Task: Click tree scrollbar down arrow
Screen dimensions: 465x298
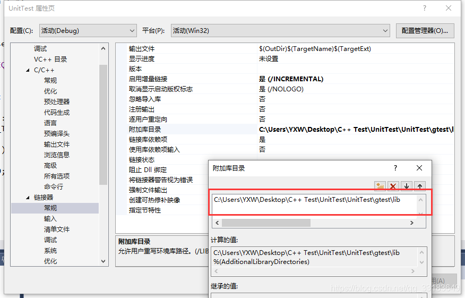Action: tap(103, 261)
